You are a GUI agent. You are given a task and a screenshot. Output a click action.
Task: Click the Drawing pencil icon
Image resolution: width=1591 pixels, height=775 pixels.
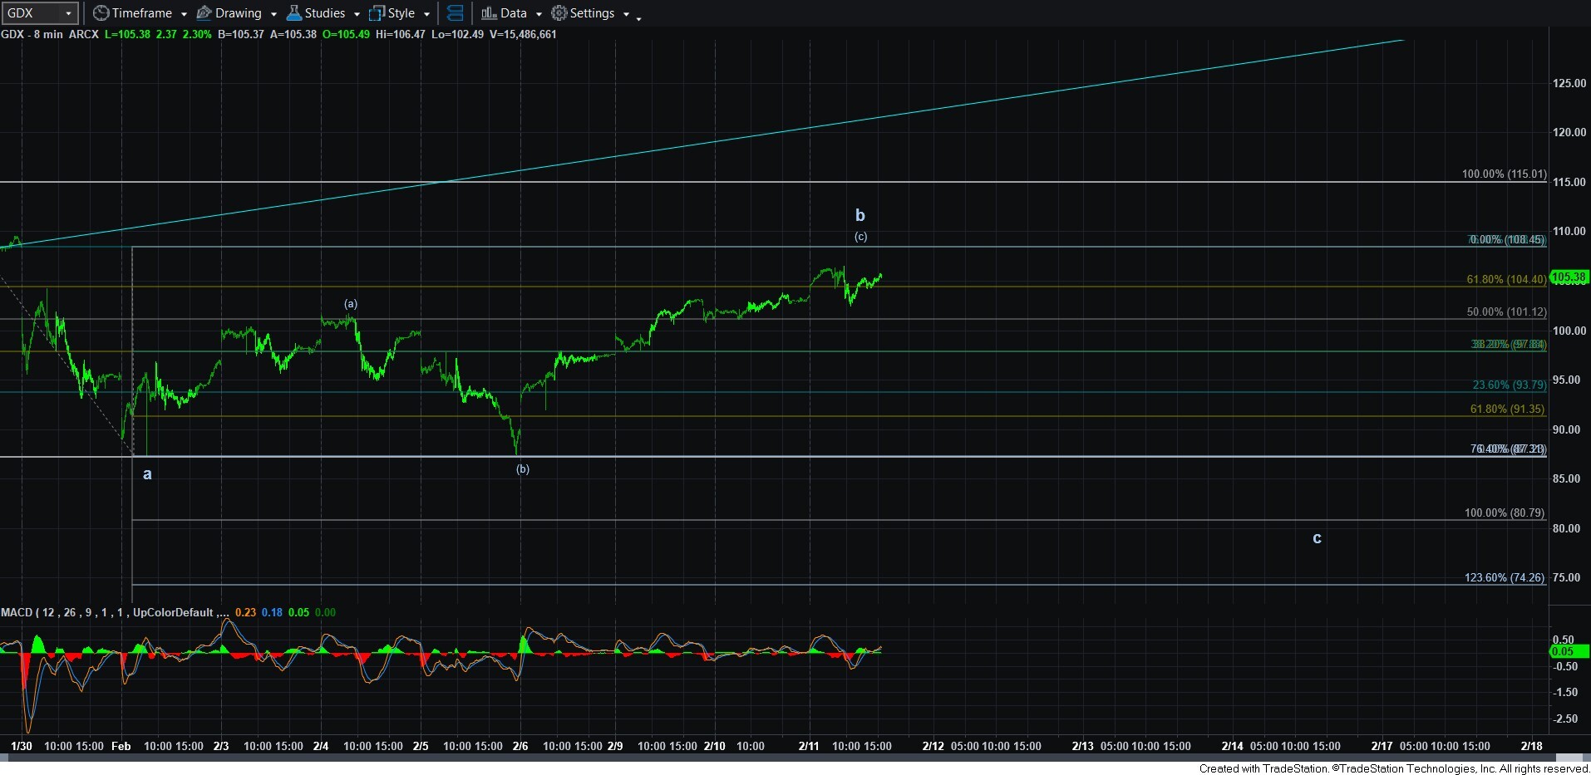click(x=204, y=13)
